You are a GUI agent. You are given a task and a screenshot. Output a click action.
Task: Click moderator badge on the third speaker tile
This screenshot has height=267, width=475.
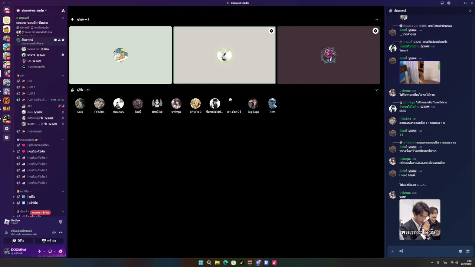point(375,31)
